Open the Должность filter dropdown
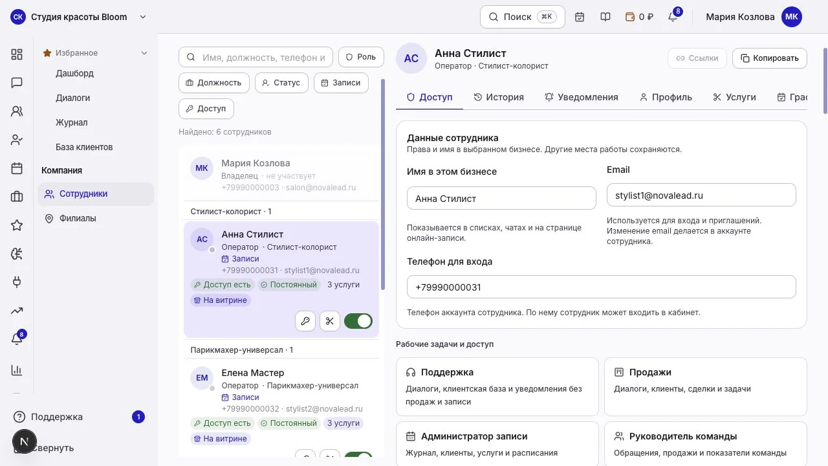 tap(213, 83)
